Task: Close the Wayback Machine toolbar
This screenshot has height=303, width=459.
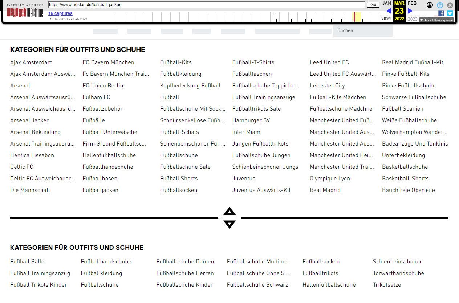Action: point(450,5)
